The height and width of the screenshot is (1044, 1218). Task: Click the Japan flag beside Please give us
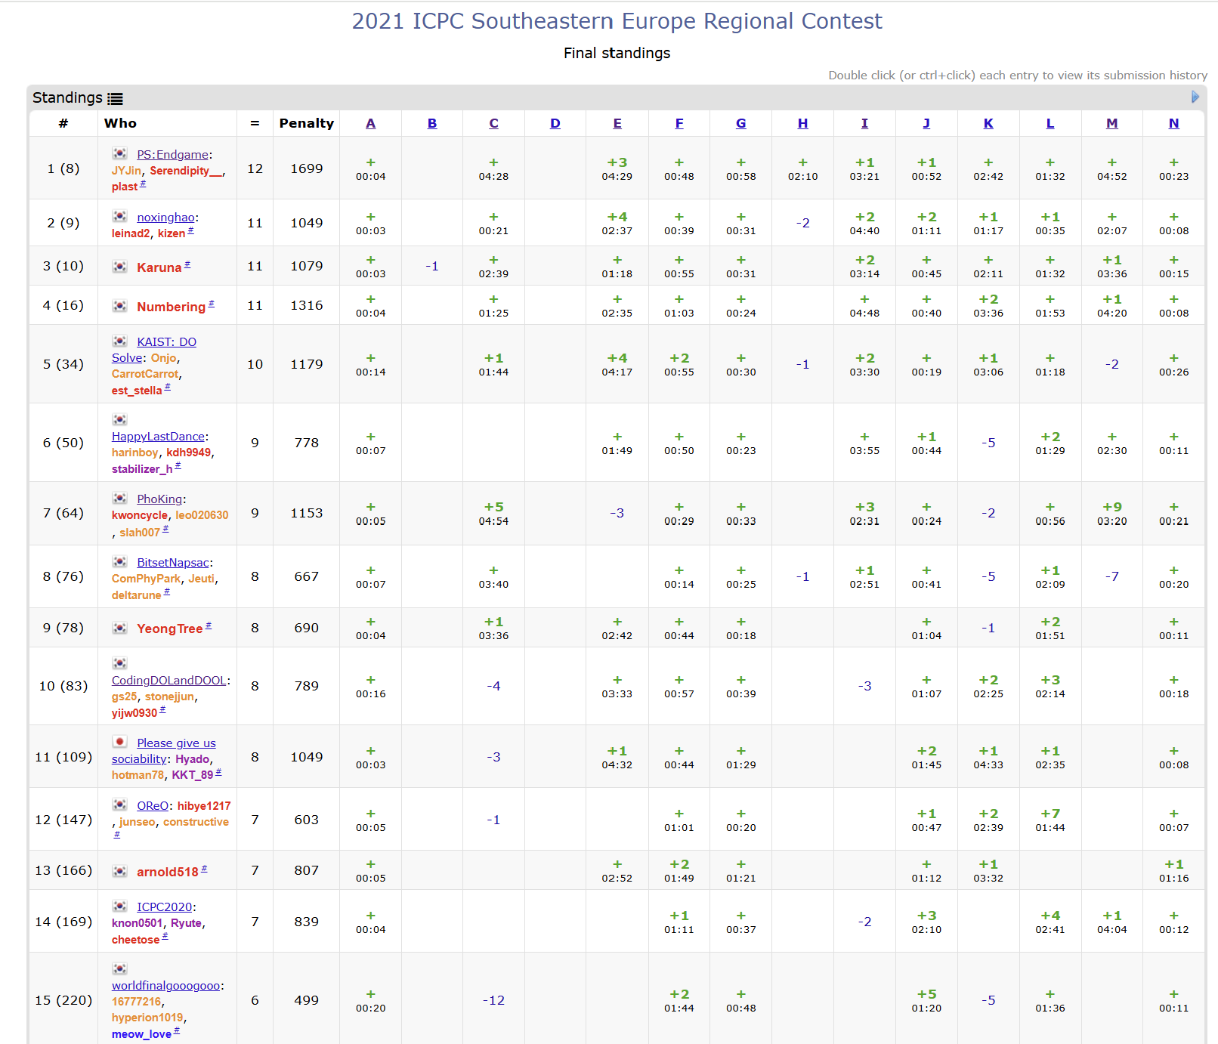click(120, 742)
